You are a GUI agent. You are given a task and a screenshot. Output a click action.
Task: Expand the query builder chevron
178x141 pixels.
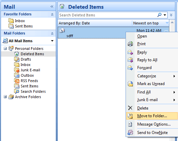(x=171, y=15)
